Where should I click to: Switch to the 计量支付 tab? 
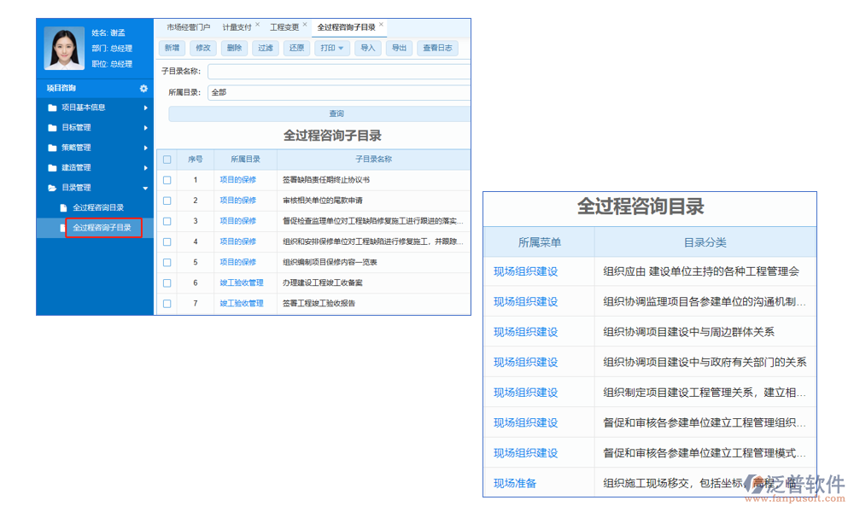[234, 26]
